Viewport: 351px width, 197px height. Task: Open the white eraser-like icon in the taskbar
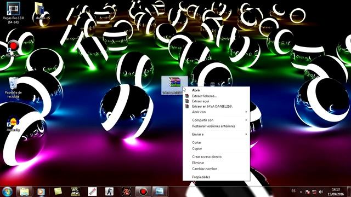[92, 192]
